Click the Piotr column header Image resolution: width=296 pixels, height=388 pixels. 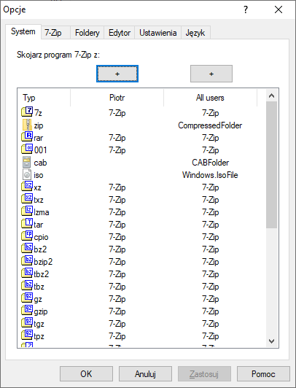pyautogui.click(x=117, y=98)
